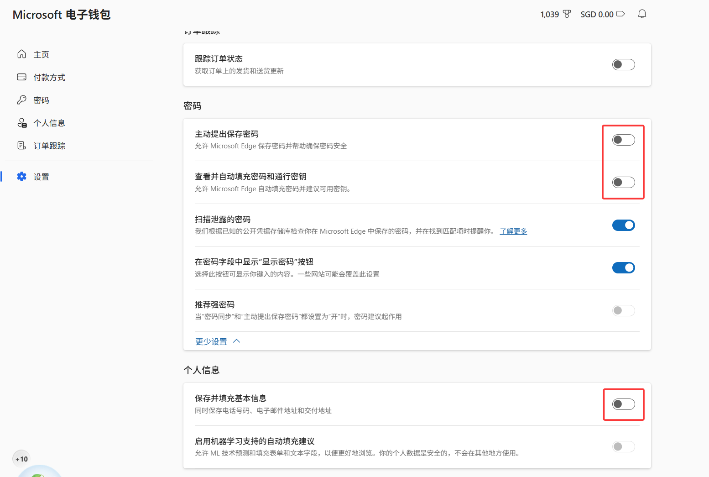Open 付款方式 in the sidebar

pos(49,77)
